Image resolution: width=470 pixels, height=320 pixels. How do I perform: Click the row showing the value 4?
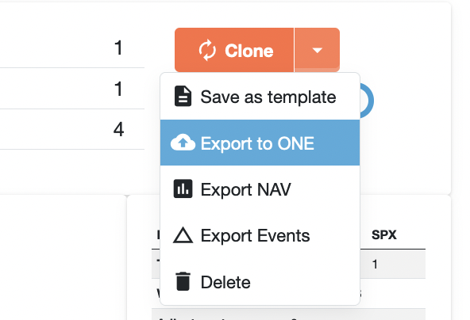(72, 129)
